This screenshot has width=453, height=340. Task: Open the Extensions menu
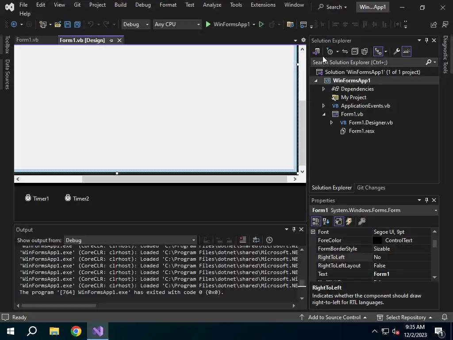[263, 5]
